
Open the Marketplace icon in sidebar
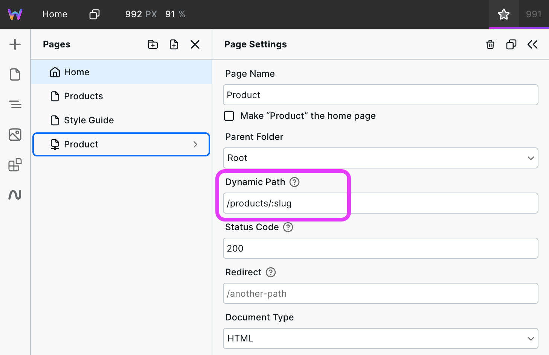coord(15,165)
